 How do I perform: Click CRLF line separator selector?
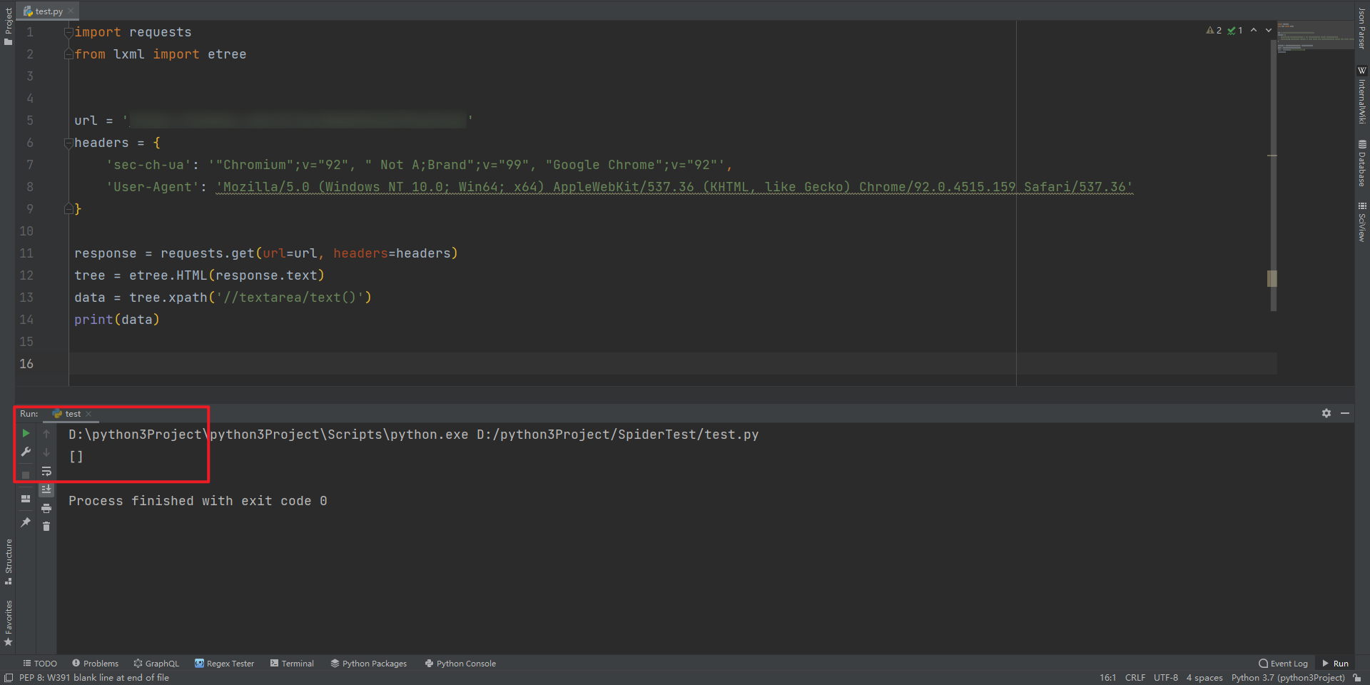pyautogui.click(x=1135, y=678)
